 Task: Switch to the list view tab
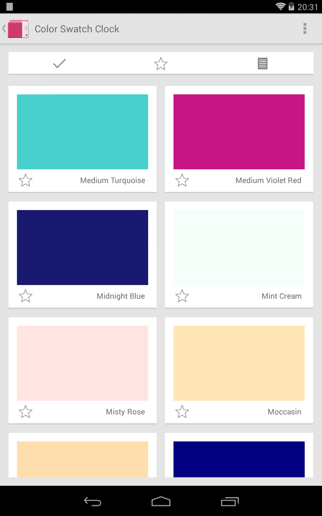click(x=262, y=64)
